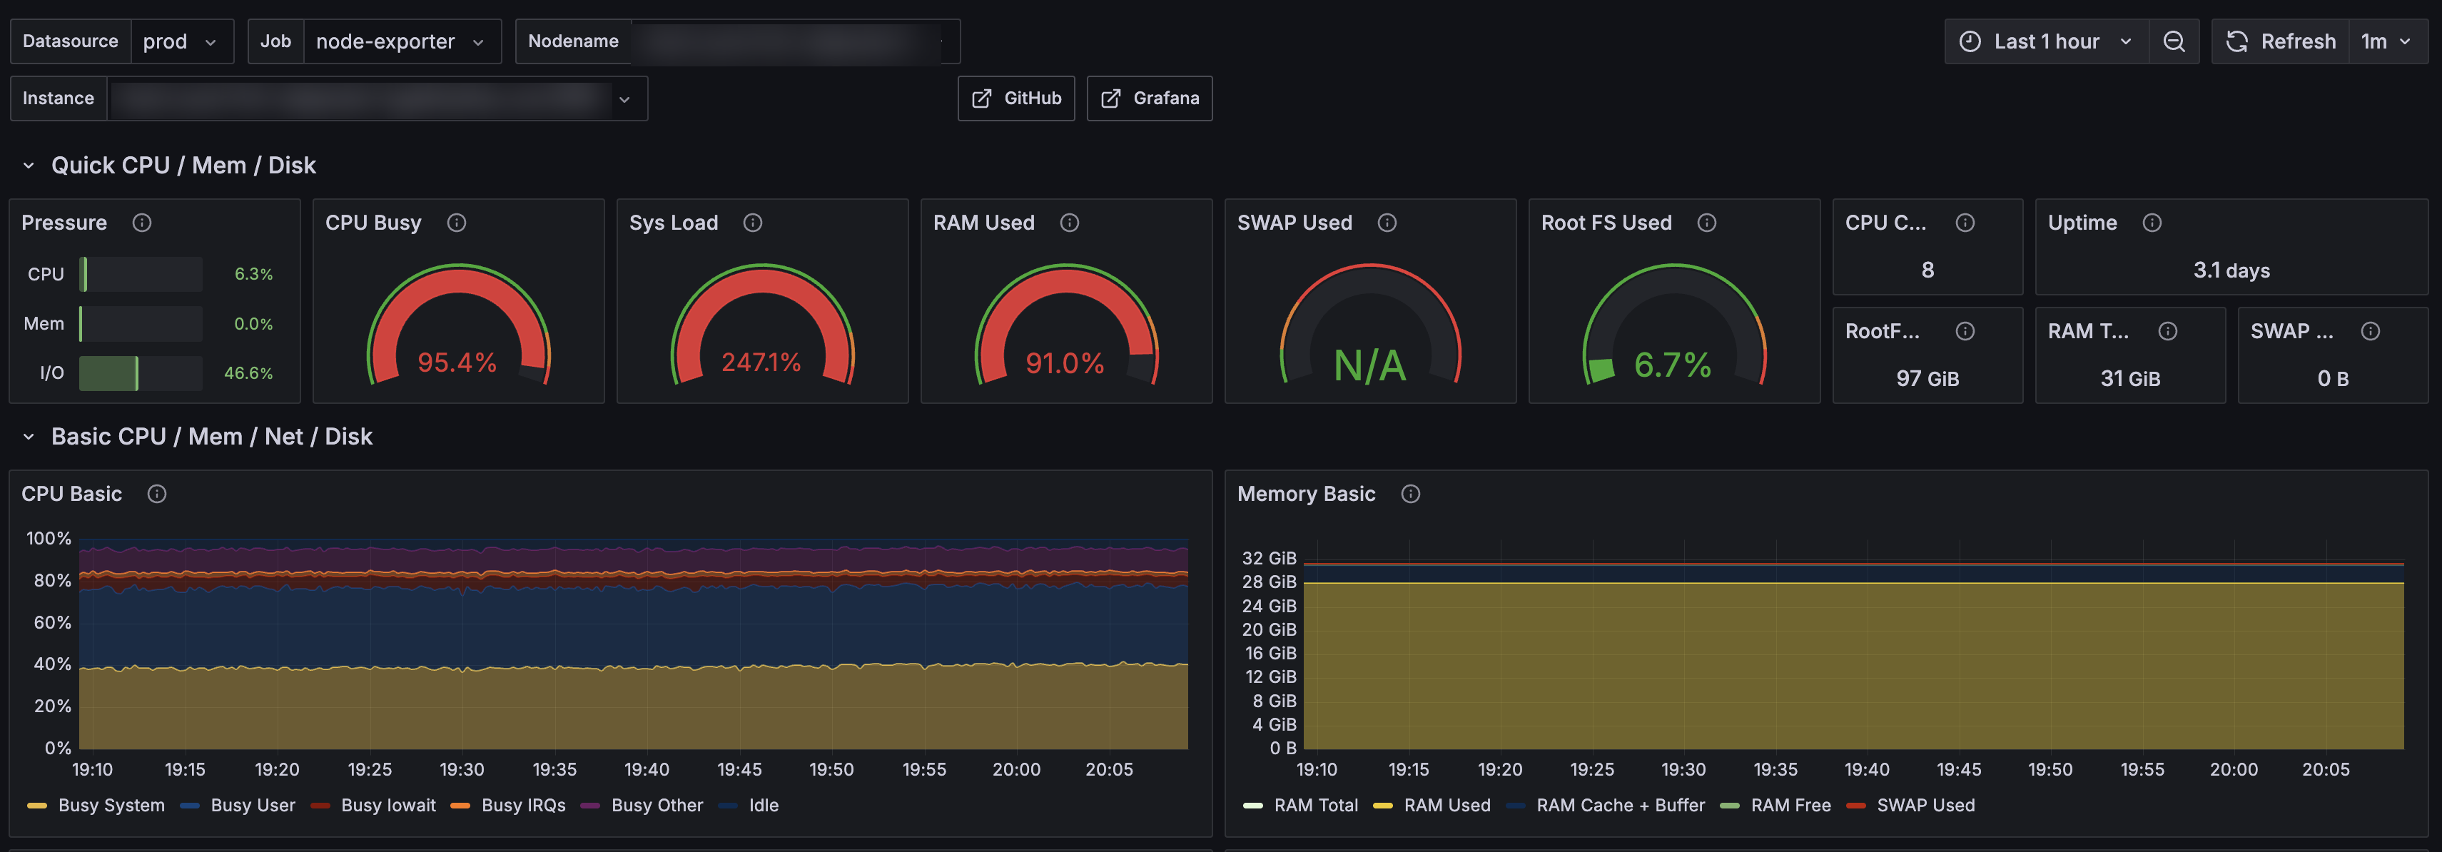The height and width of the screenshot is (852, 2442).
Task: Open the Last 1 hour time picker
Action: coord(2046,41)
